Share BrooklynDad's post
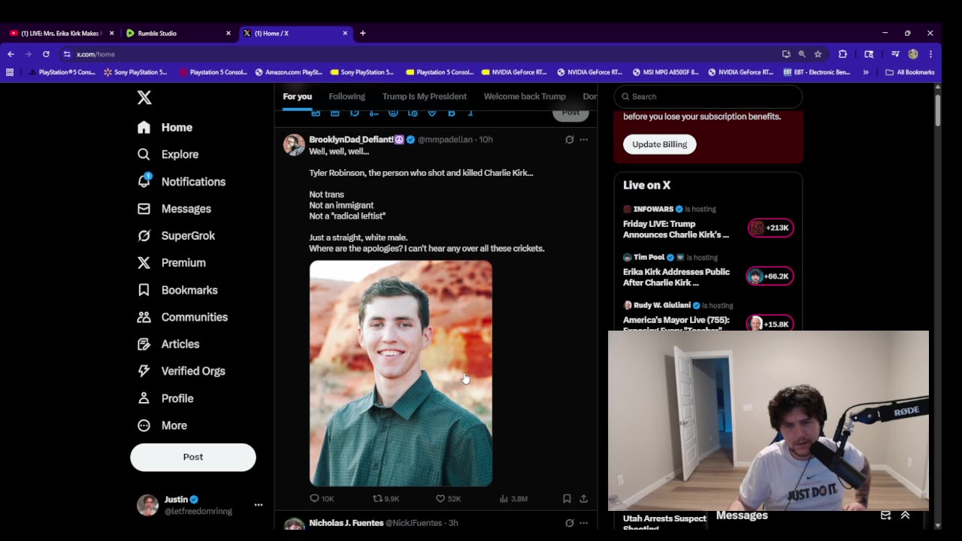The width and height of the screenshot is (962, 541). tap(583, 498)
